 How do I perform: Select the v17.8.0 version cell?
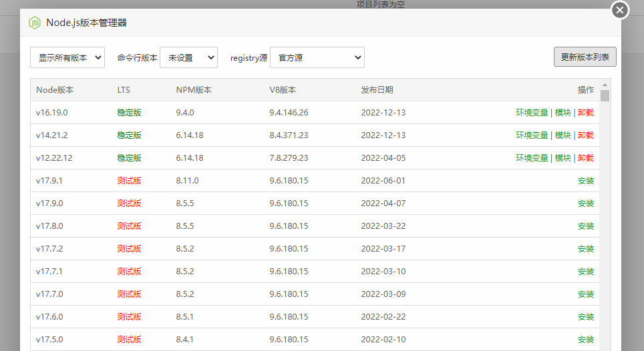[x=49, y=226]
